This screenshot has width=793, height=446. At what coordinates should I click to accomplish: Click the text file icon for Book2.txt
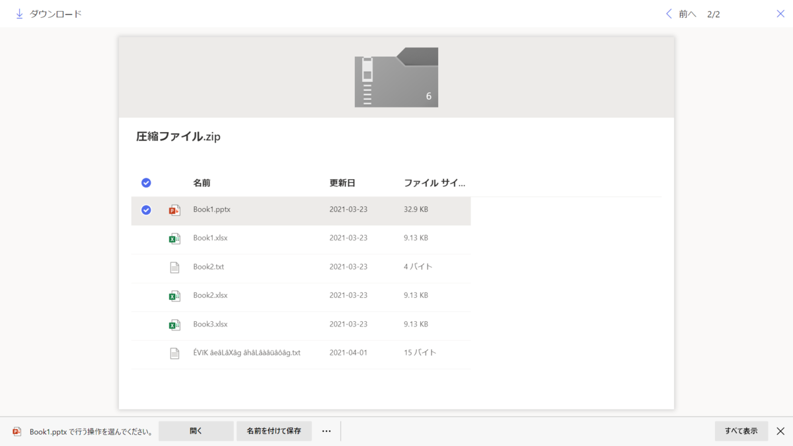click(x=174, y=268)
